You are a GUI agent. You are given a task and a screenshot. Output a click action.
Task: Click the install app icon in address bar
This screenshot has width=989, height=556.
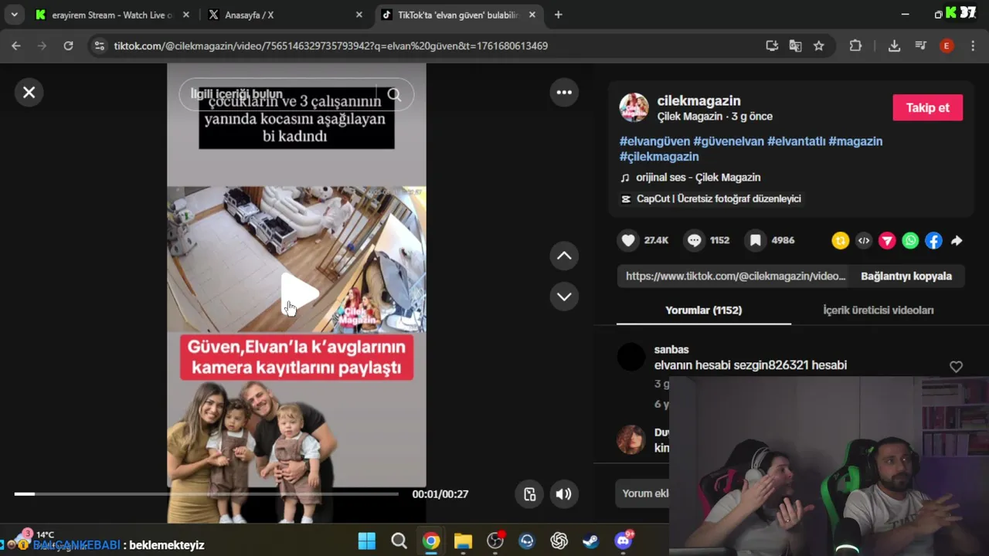pyautogui.click(x=772, y=46)
